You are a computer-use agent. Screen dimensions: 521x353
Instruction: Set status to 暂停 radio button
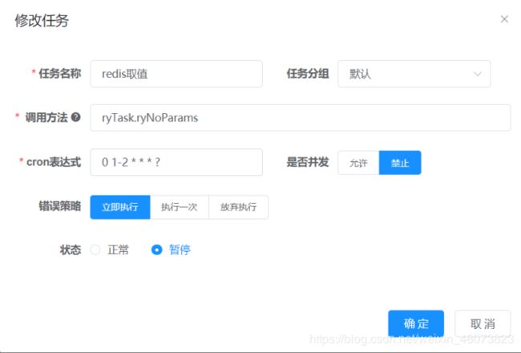156,250
